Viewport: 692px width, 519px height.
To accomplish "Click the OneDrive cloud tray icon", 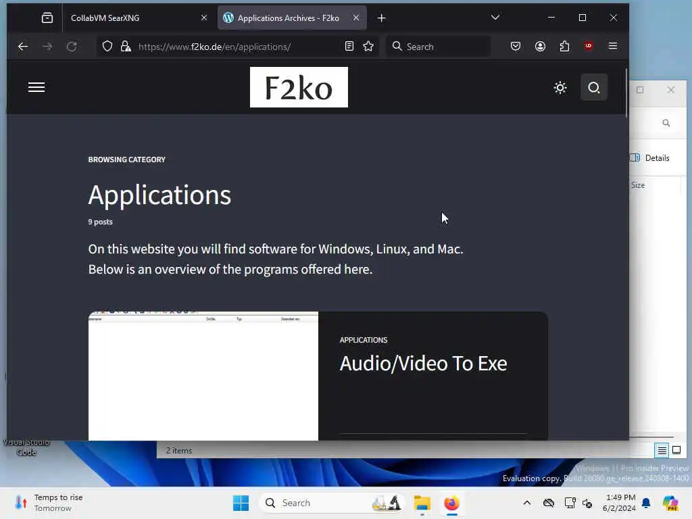I will (549, 503).
